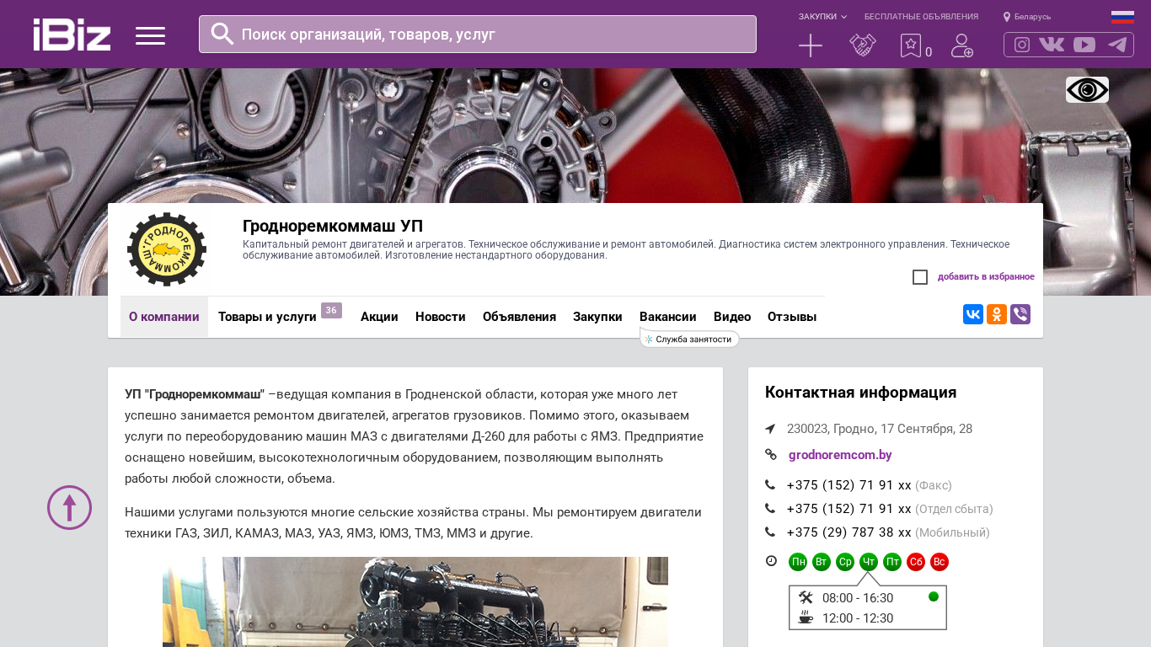The width and height of the screenshot is (1151, 647).
Task: Open the Беларусь region selector
Action: pos(1027,17)
